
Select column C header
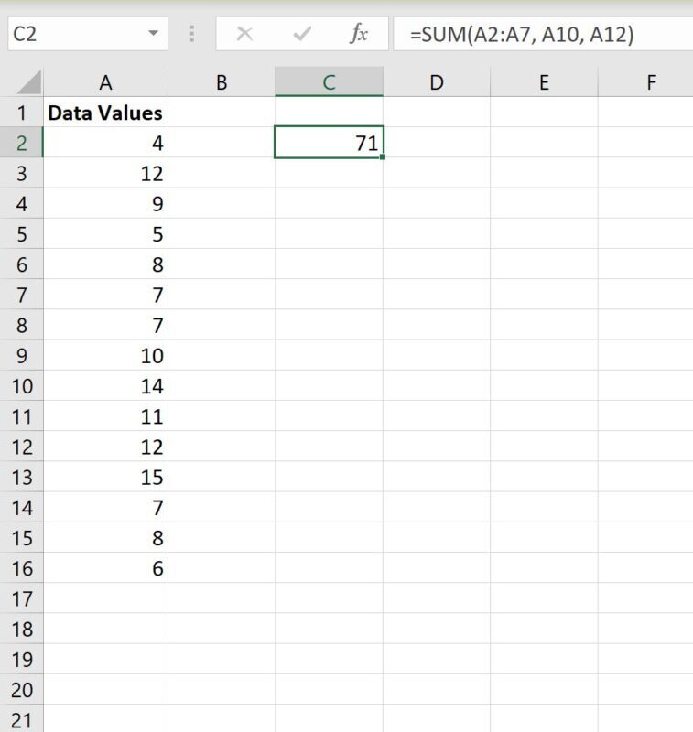330,82
